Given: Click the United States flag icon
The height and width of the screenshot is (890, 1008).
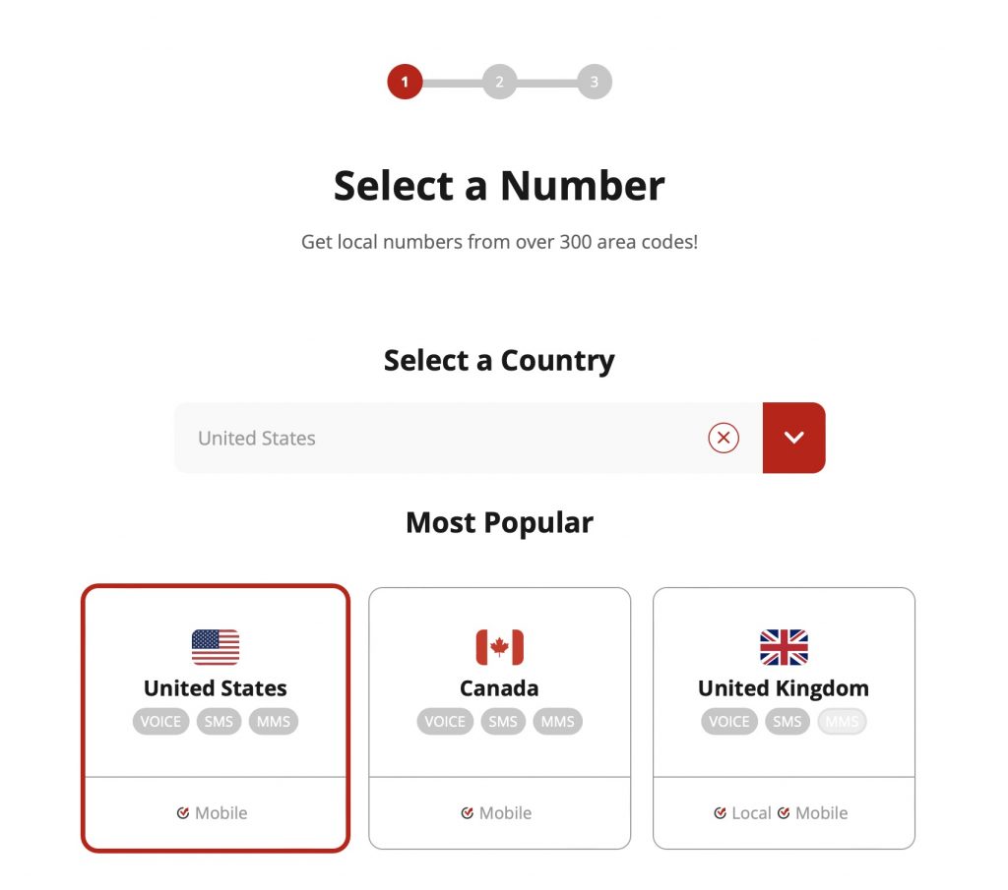Looking at the screenshot, I should [216, 647].
